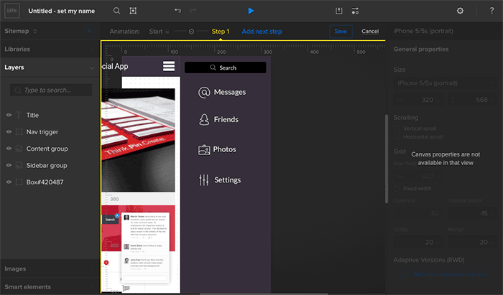The height and width of the screenshot is (295, 503).
Task: Select Title layer row
Action: click(x=50, y=115)
